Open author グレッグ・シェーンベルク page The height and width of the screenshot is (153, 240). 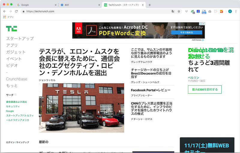tap(145, 82)
